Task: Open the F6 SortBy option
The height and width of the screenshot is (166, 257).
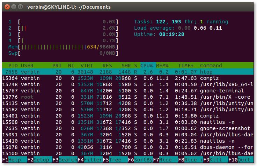Action: (140, 160)
